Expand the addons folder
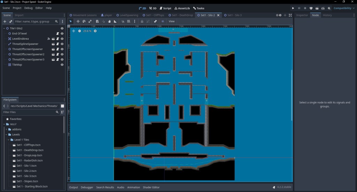This screenshot has width=357, height=192. (x=7, y=129)
